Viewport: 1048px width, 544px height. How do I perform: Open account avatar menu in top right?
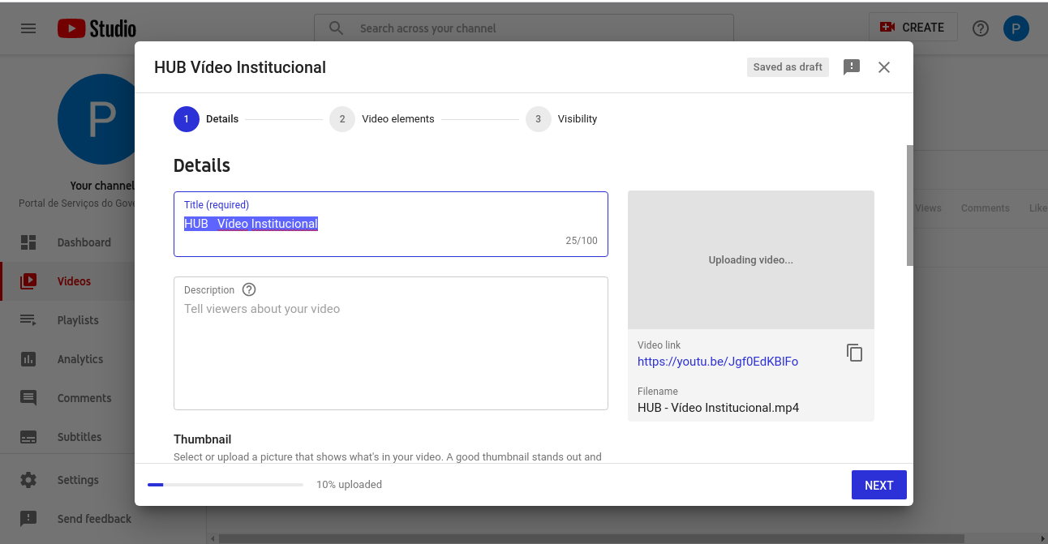pos(1016,28)
